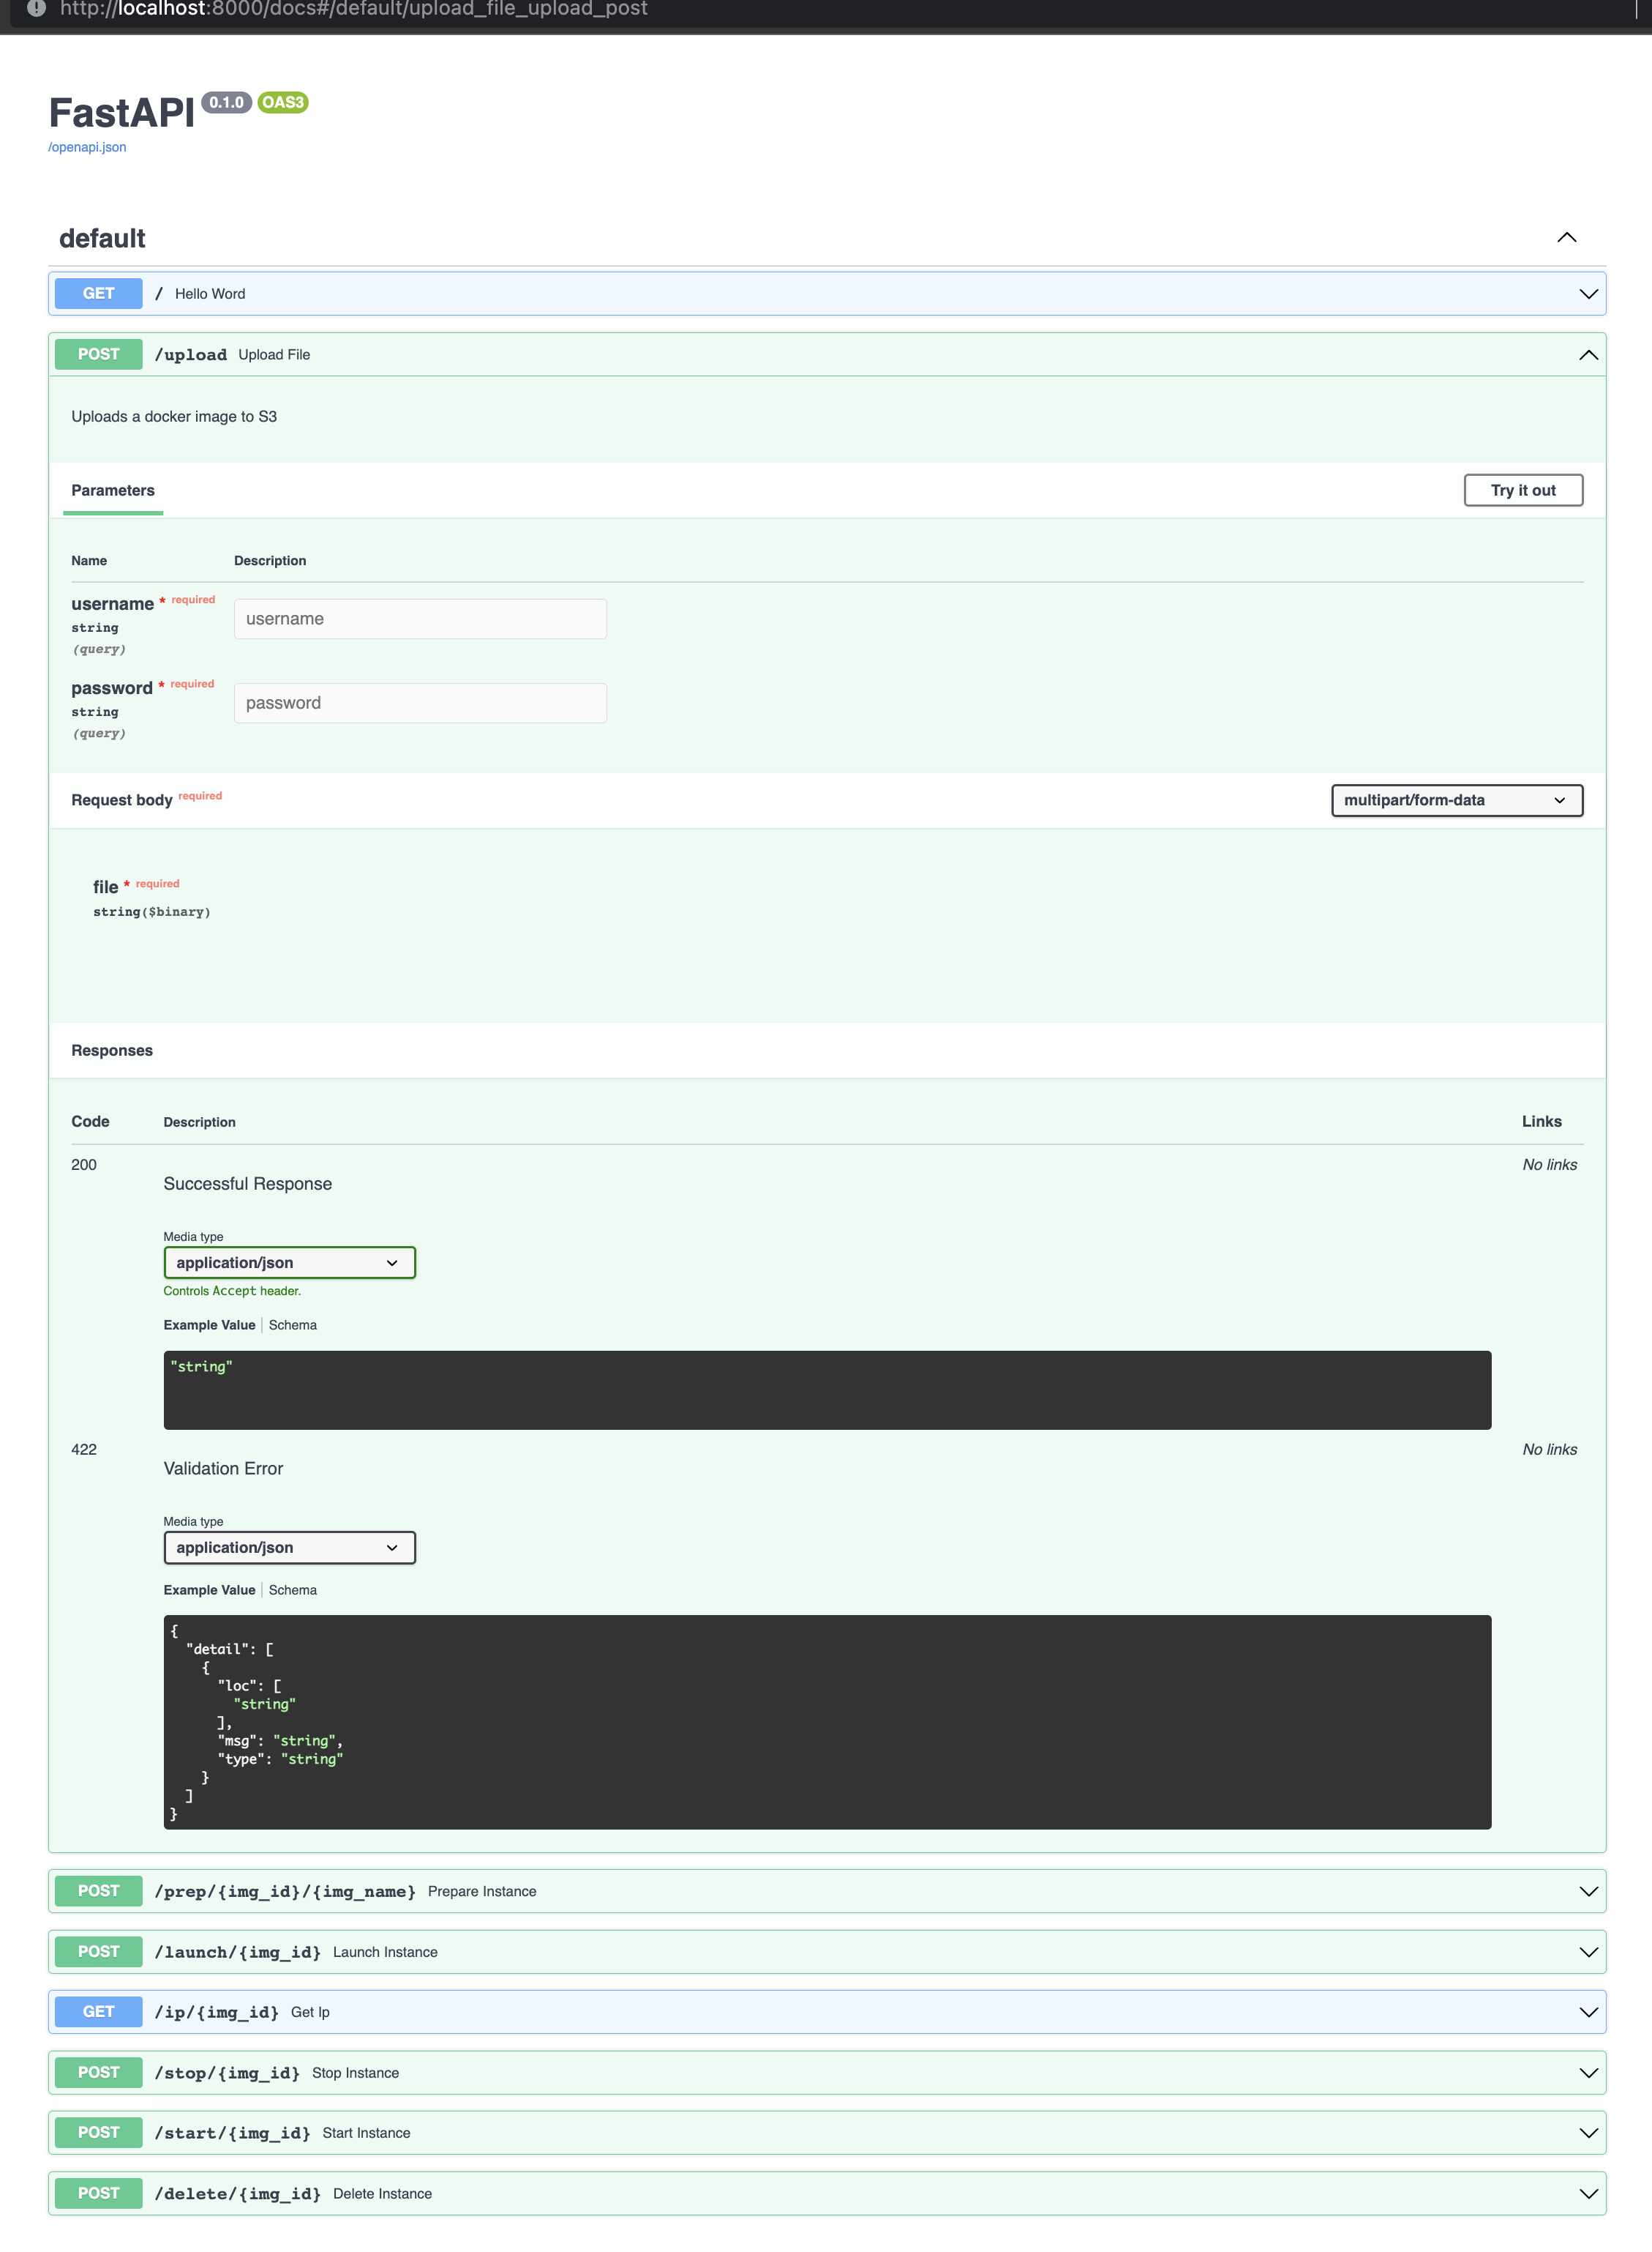
Task: Click the POST badge on /upload endpoint
Action: 100,353
